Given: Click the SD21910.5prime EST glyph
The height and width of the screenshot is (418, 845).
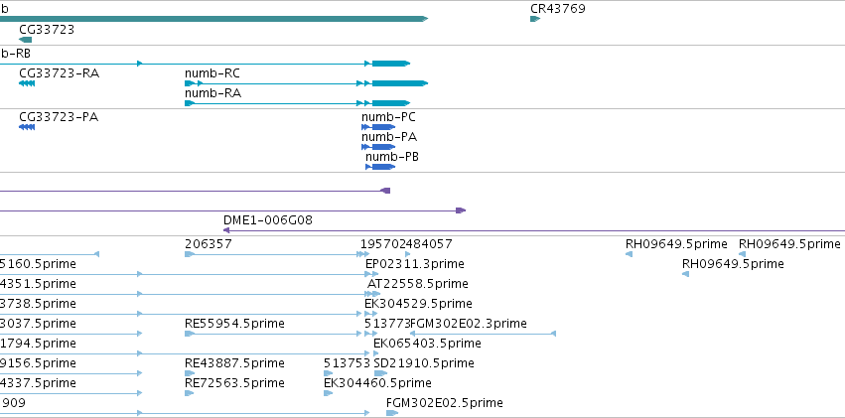Looking at the screenshot, I should (x=380, y=373).
